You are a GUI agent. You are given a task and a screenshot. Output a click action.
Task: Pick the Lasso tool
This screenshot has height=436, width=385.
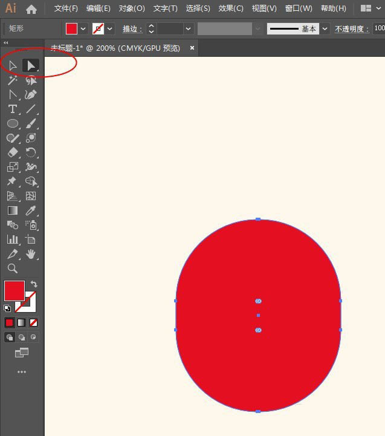(31, 80)
